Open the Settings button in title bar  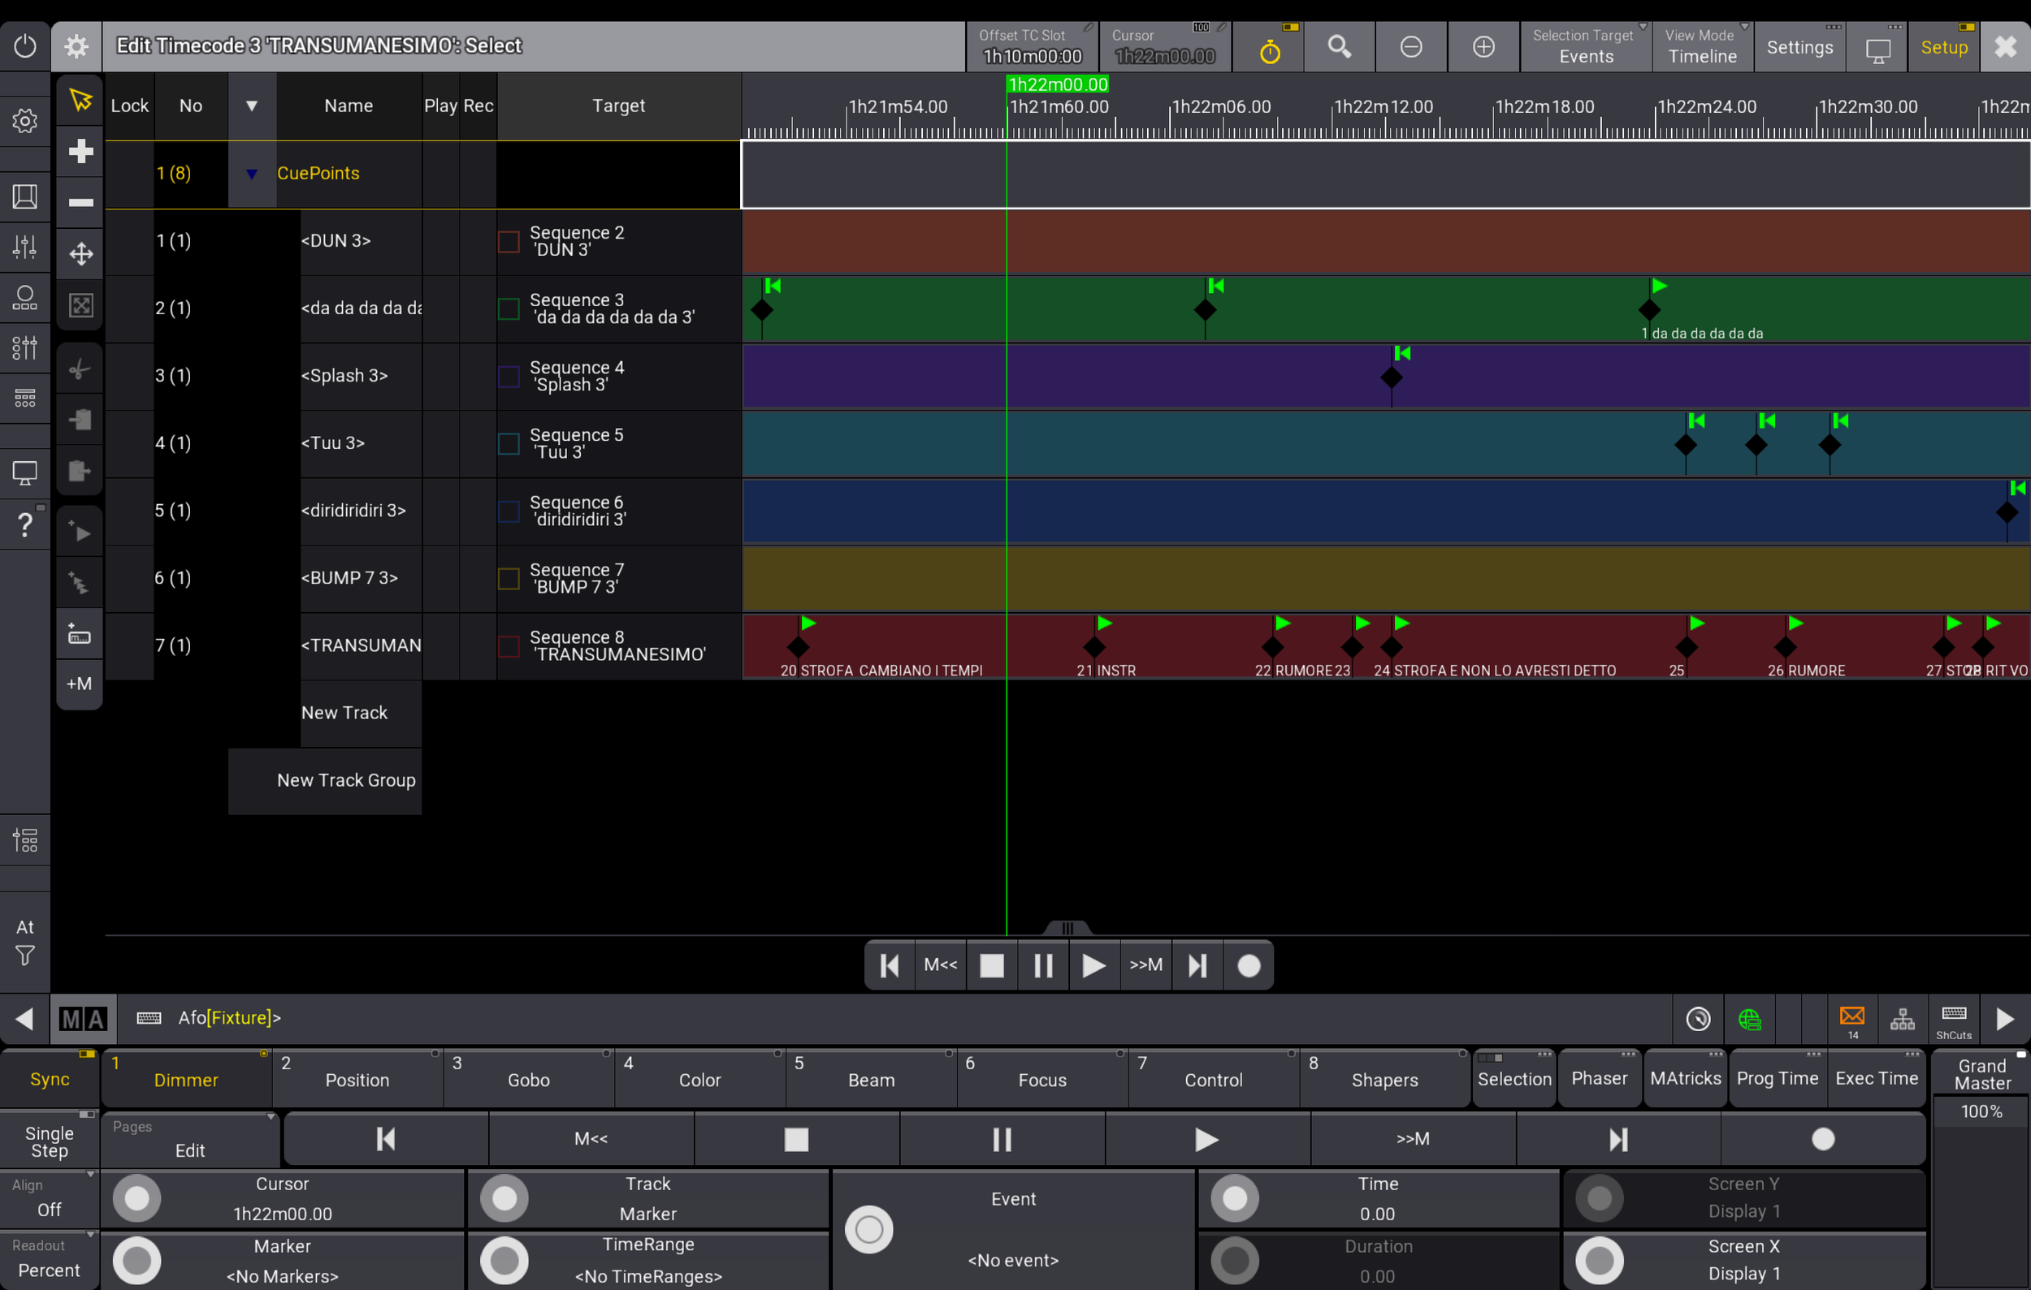(1800, 47)
